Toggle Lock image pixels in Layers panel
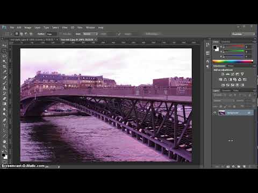The height and width of the screenshot is (193, 258). [x=225, y=106]
